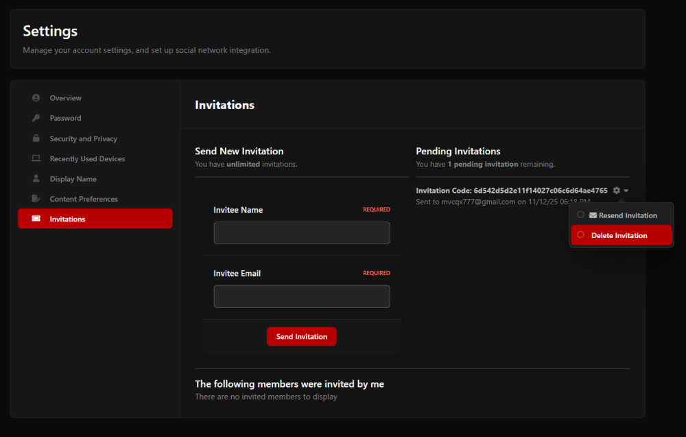The height and width of the screenshot is (437, 686).
Task: Click the Settings page title
Action: click(50, 31)
